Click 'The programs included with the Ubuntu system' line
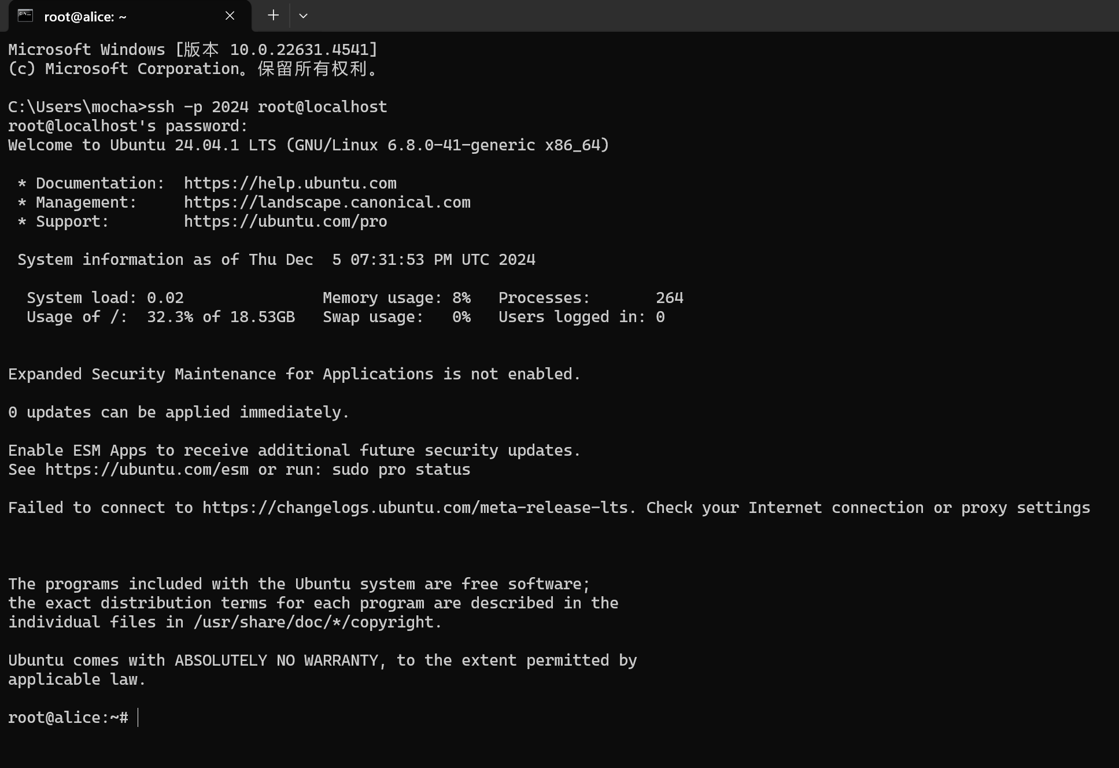Image resolution: width=1119 pixels, height=768 pixels. click(300, 584)
